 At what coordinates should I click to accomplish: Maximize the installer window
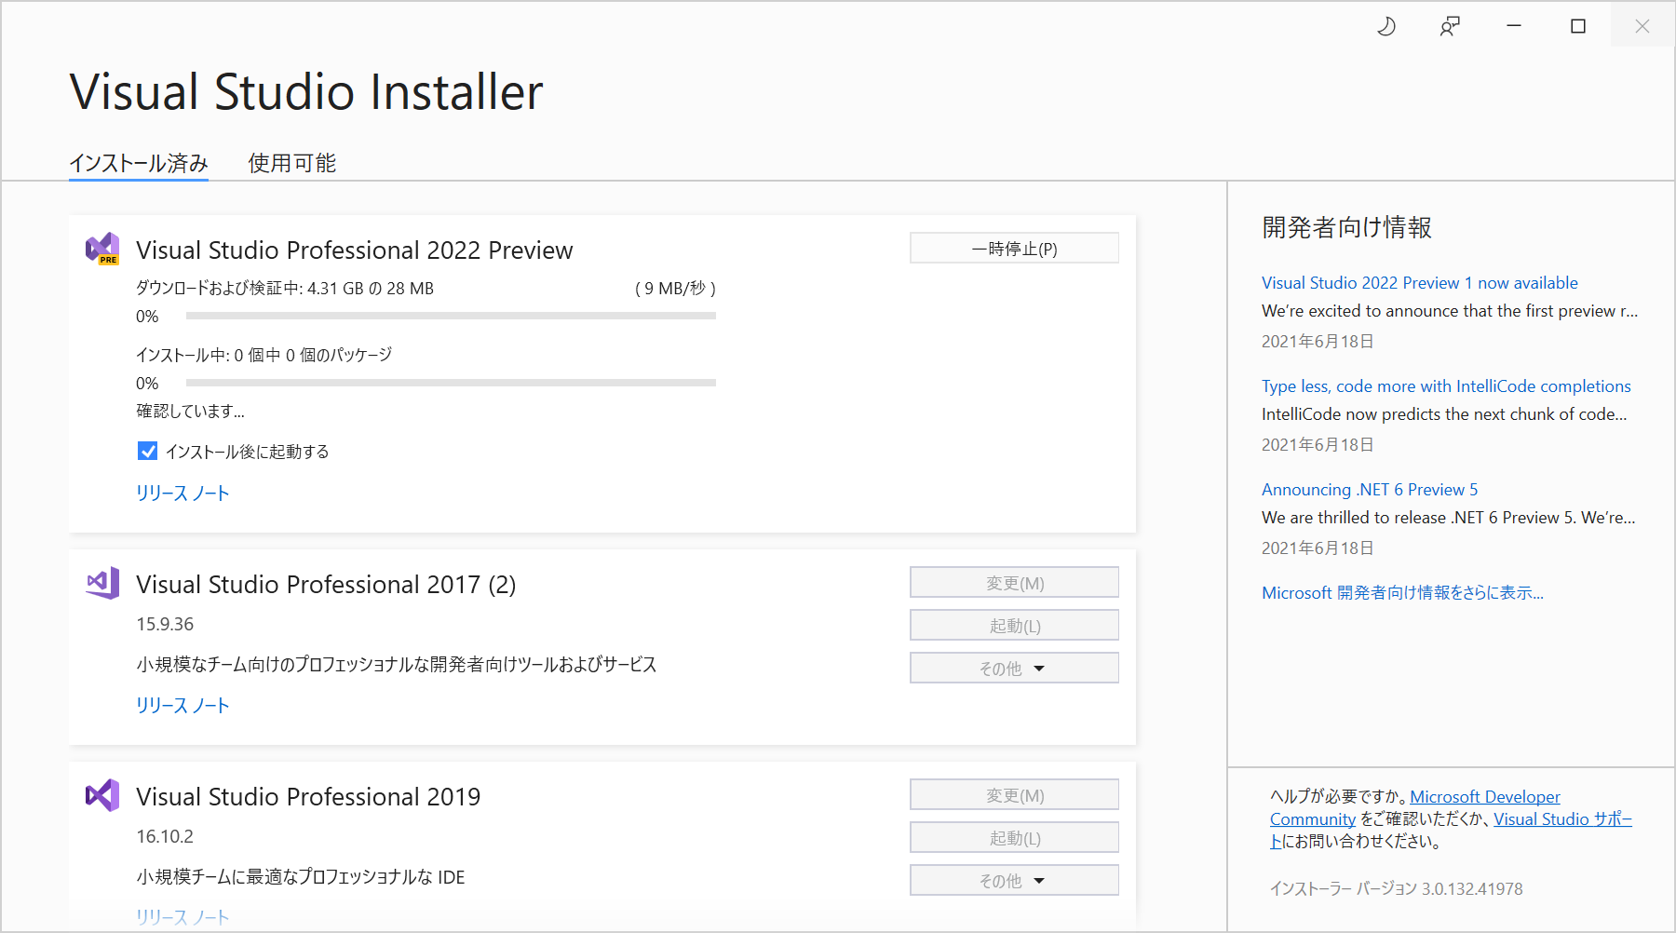tap(1578, 26)
